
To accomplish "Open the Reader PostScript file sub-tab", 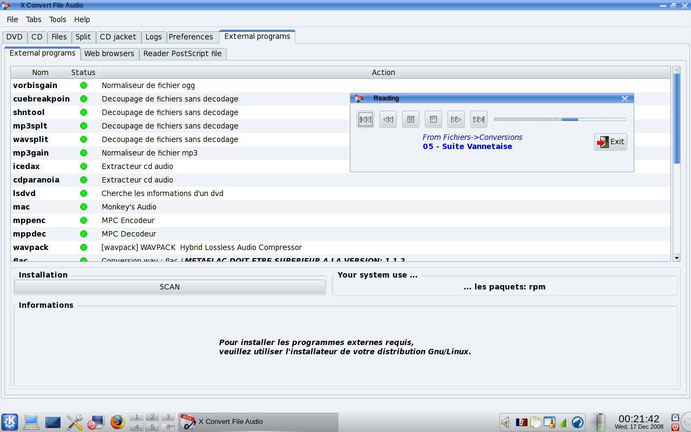I will 182,53.
